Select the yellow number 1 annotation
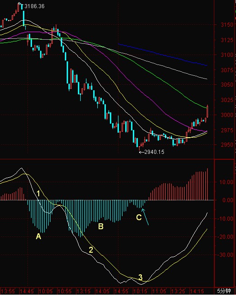Viewport: 236px width, 296px height. pyautogui.click(x=38, y=194)
